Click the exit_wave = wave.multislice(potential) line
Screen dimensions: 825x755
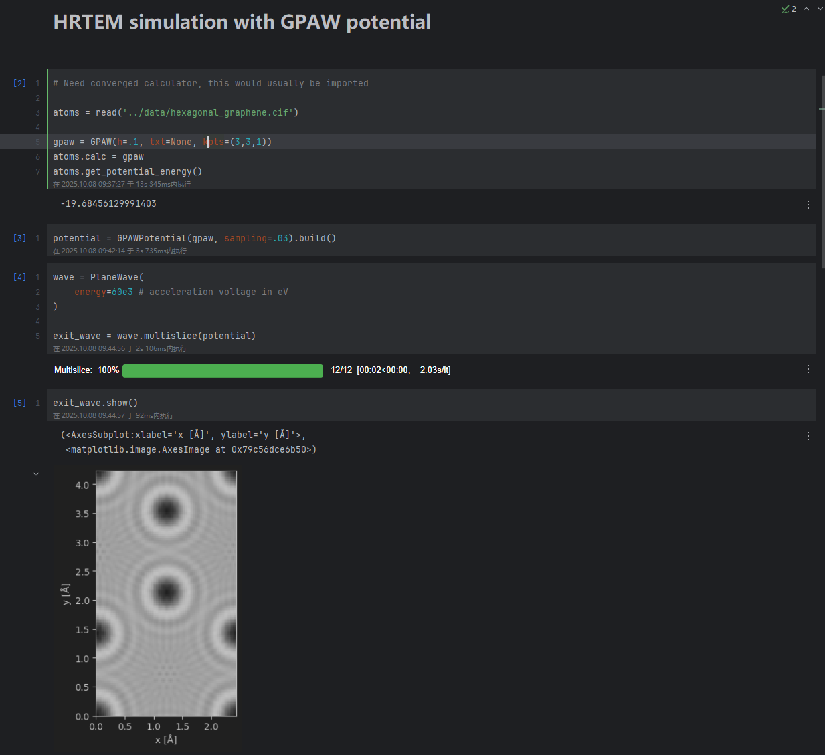click(x=154, y=336)
